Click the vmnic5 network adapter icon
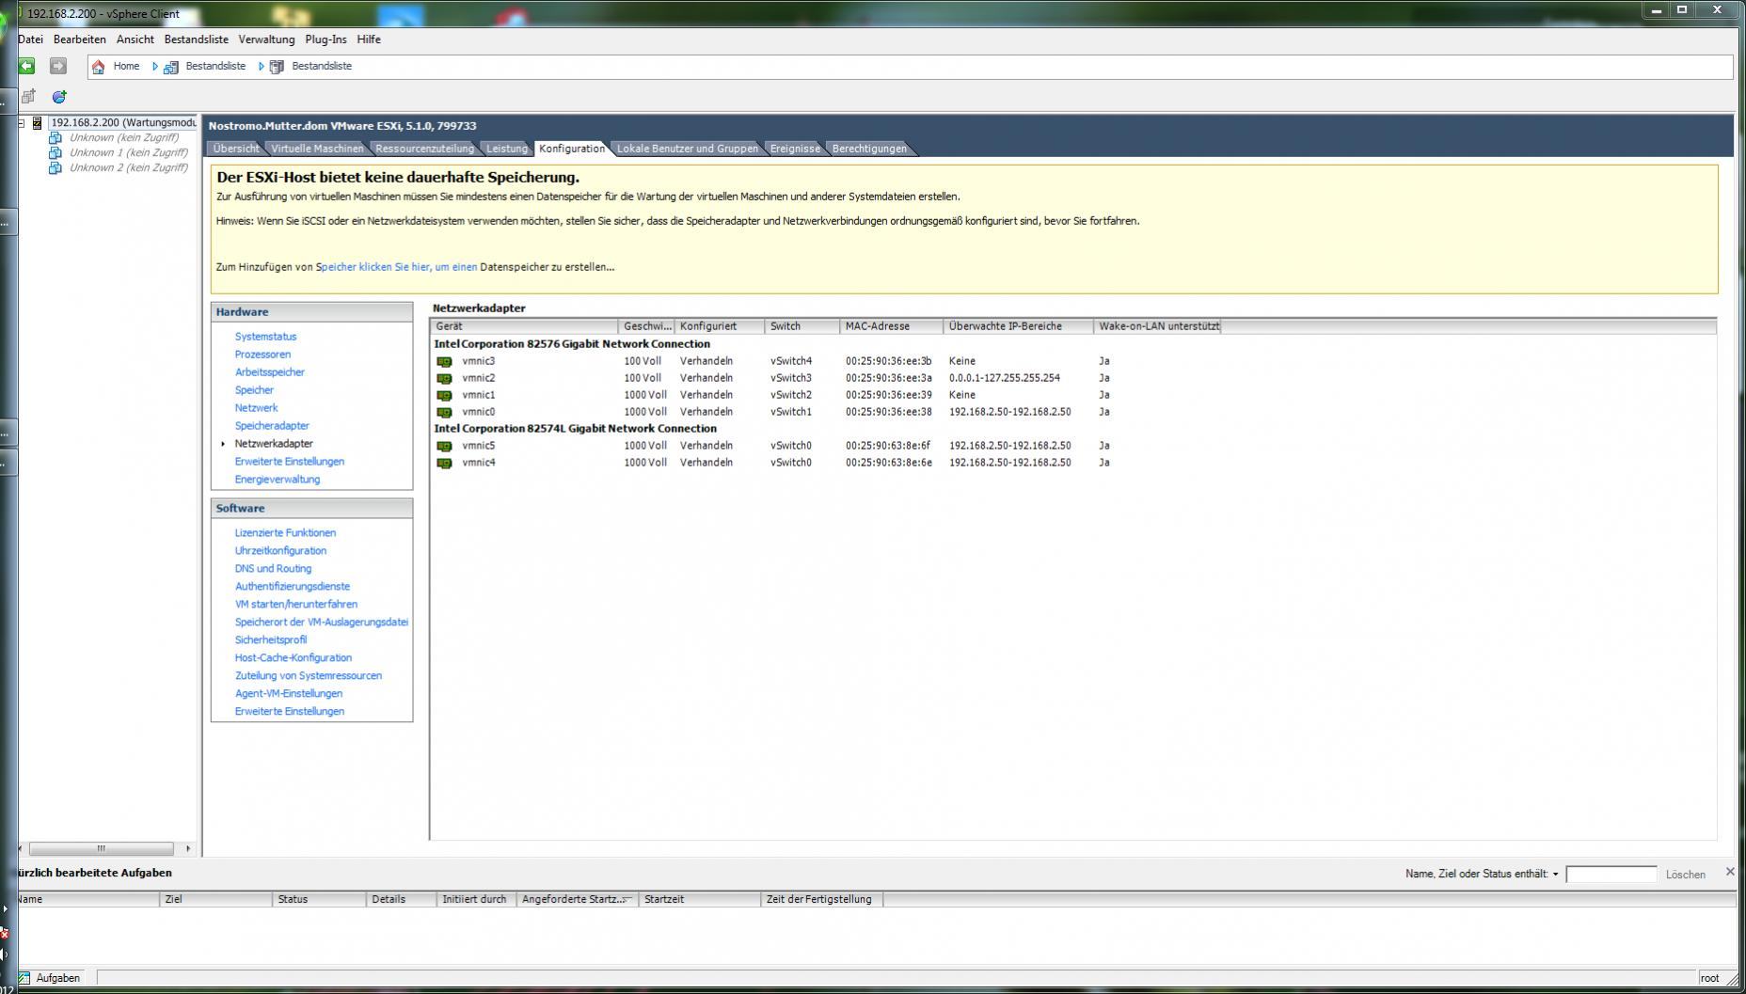Screen dimensions: 1746x994 [x=444, y=446]
